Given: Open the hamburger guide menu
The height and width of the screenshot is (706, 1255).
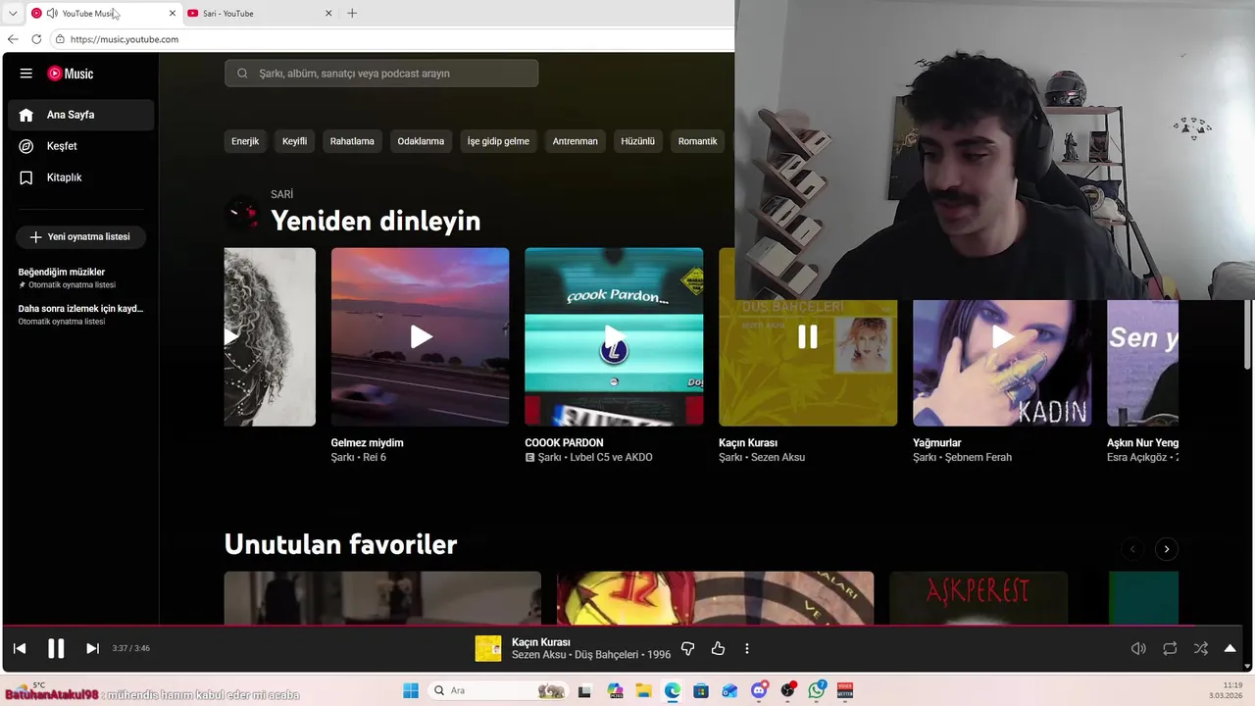Looking at the screenshot, I should pyautogui.click(x=26, y=74).
